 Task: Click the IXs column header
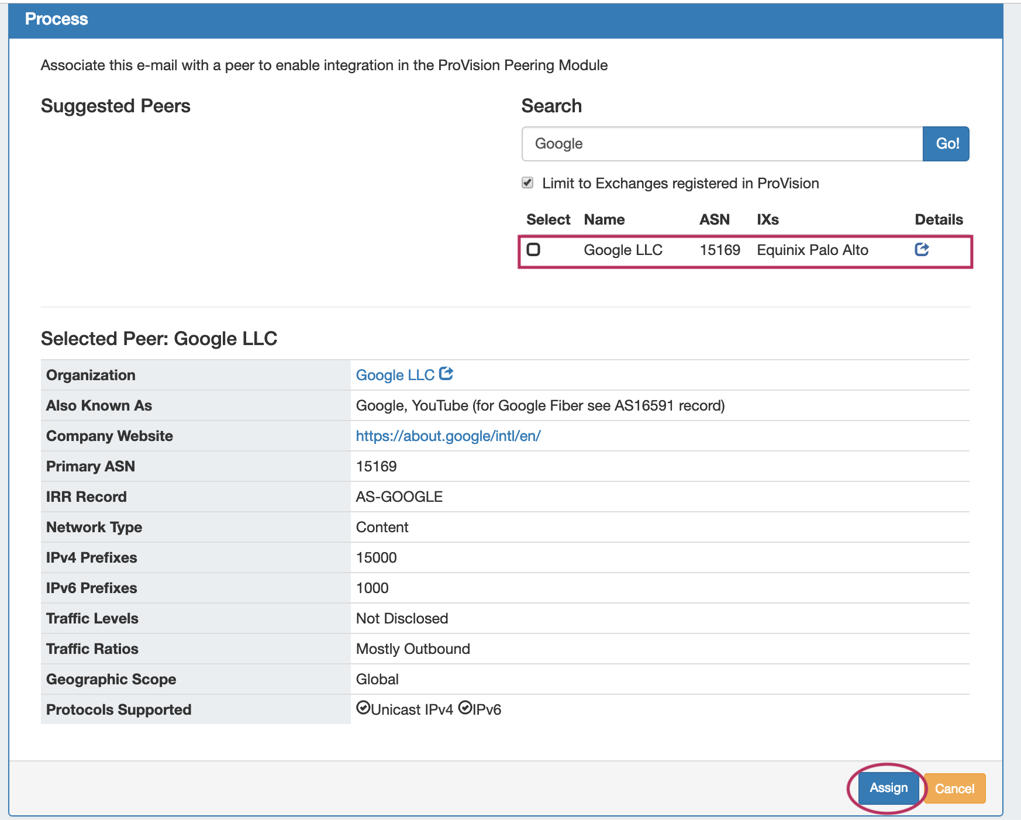tap(767, 219)
